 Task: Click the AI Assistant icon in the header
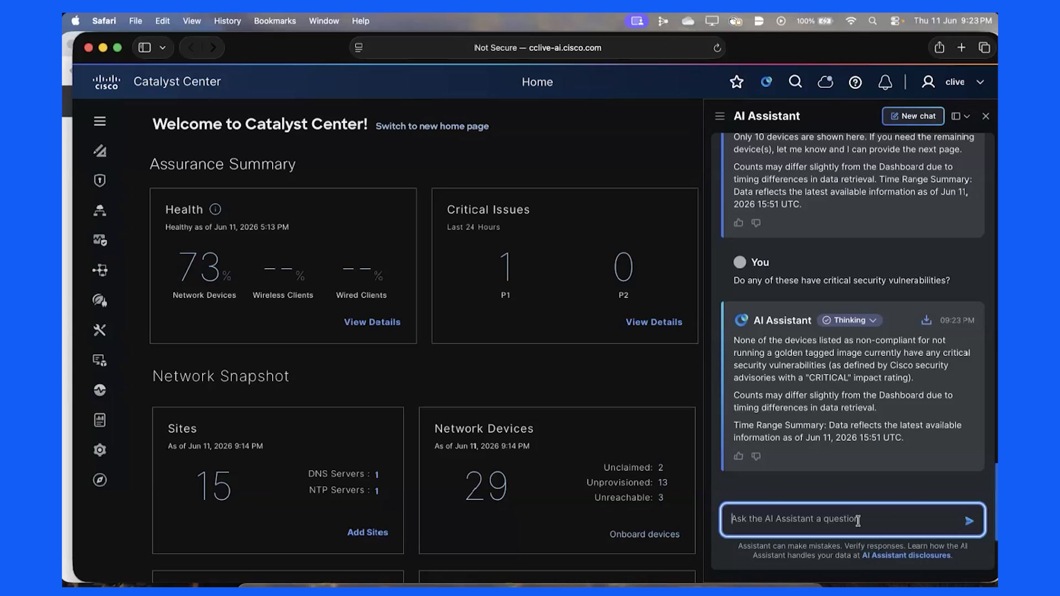click(x=766, y=82)
